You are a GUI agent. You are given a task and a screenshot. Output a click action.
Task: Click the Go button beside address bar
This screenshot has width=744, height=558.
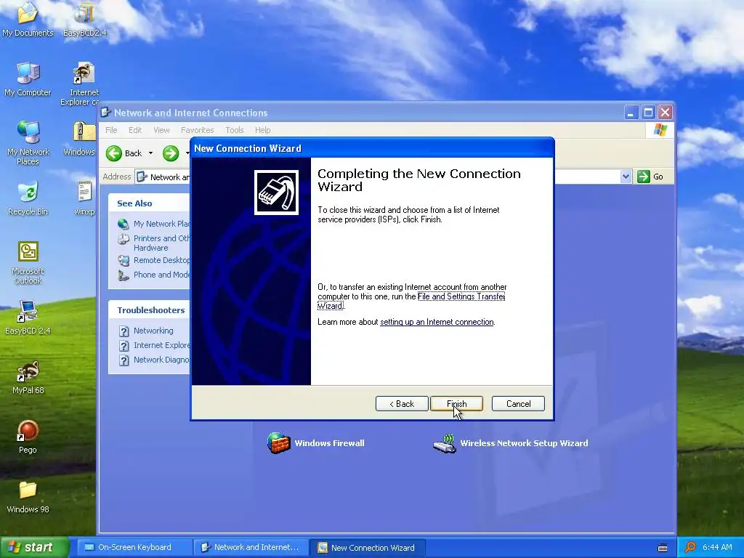coord(650,177)
